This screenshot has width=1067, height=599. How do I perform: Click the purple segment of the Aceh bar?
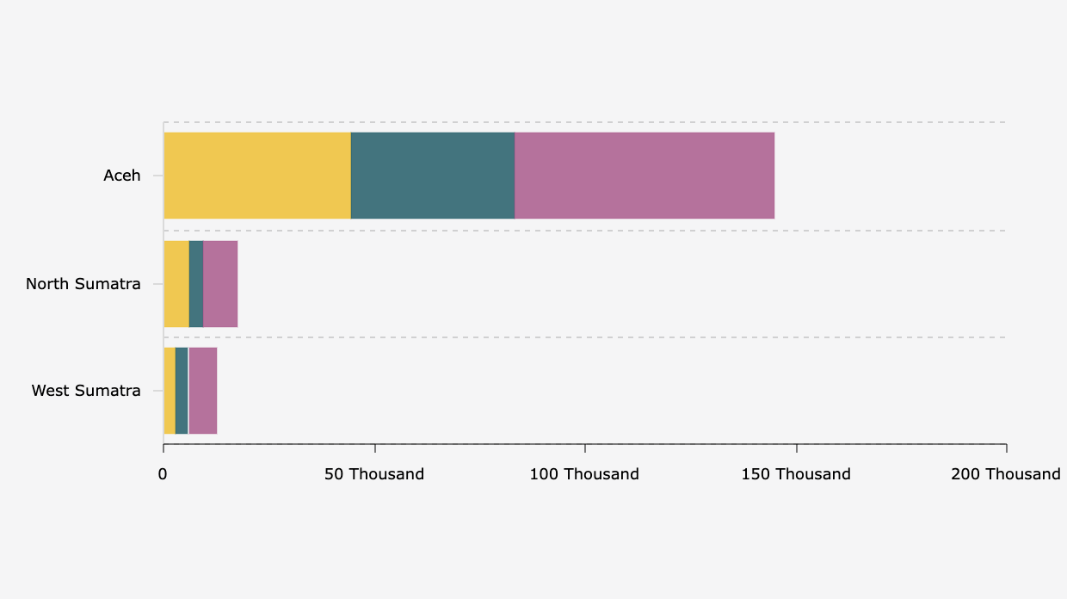[x=645, y=176]
